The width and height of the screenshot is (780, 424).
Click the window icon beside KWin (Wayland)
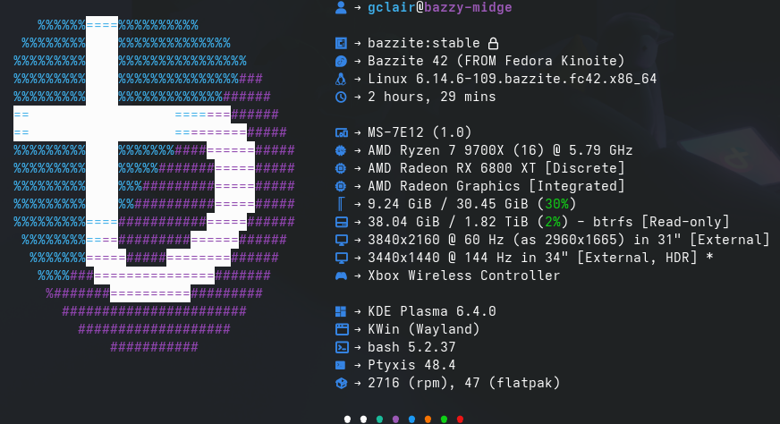pos(342,329)
